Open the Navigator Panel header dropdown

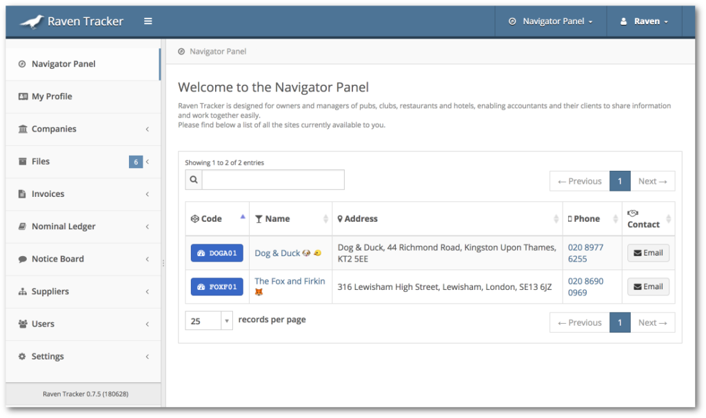click(x=551, y=21)
